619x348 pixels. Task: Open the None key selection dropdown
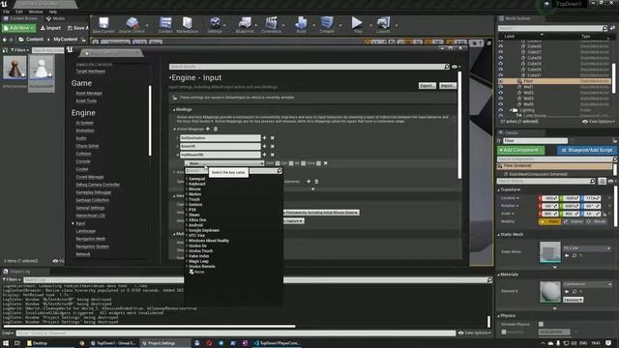pos(224,163)
